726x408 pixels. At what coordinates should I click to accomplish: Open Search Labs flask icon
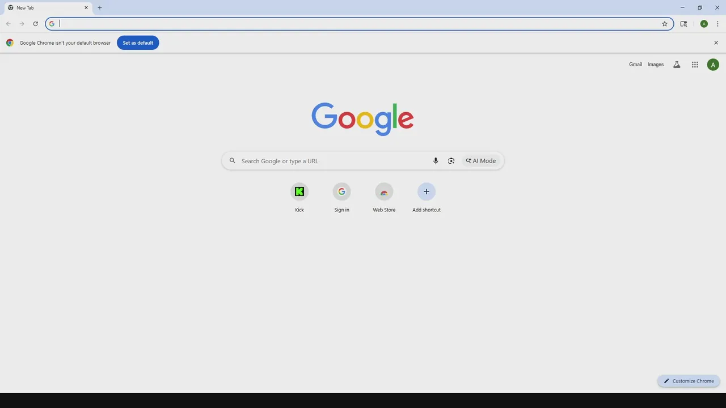coord(677,65)
